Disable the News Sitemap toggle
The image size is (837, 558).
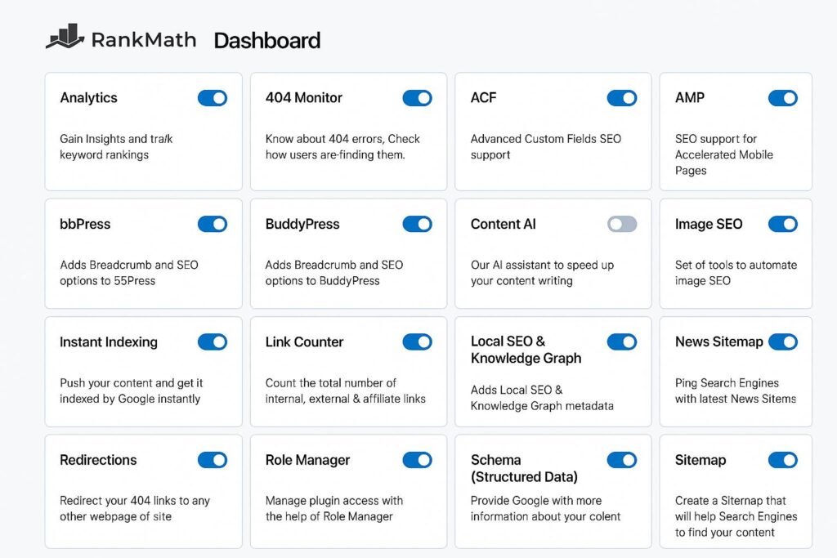[x=782, y=341]
